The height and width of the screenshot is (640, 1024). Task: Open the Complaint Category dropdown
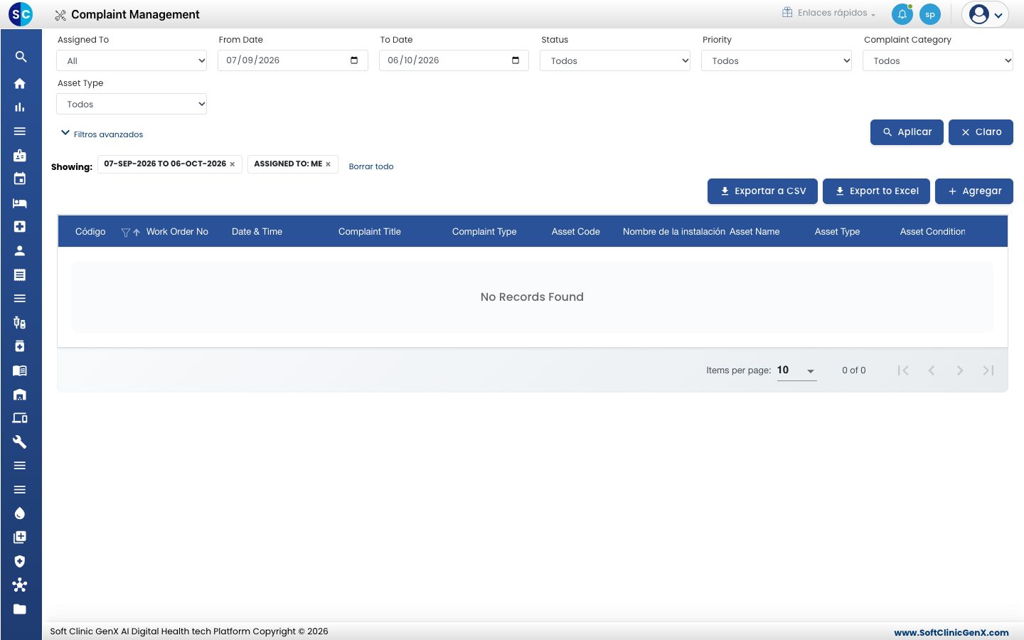pos(938,60)
